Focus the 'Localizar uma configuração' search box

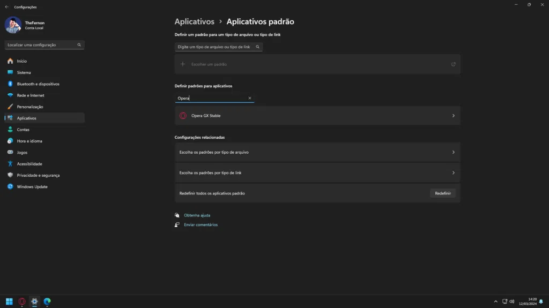tap(44, 45)
